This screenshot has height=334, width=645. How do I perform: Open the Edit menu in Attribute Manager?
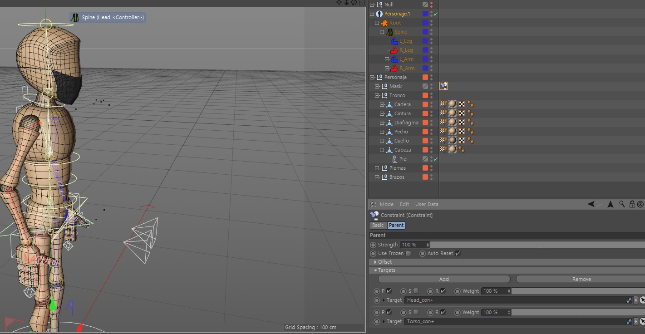click(404, 204)
